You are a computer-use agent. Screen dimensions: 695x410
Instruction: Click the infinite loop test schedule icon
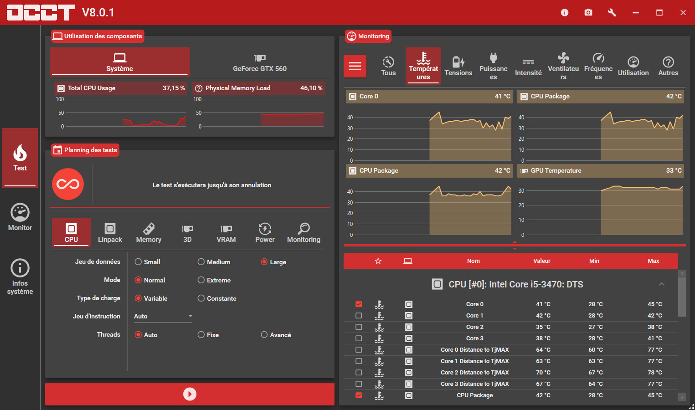[x=68, y=184]
